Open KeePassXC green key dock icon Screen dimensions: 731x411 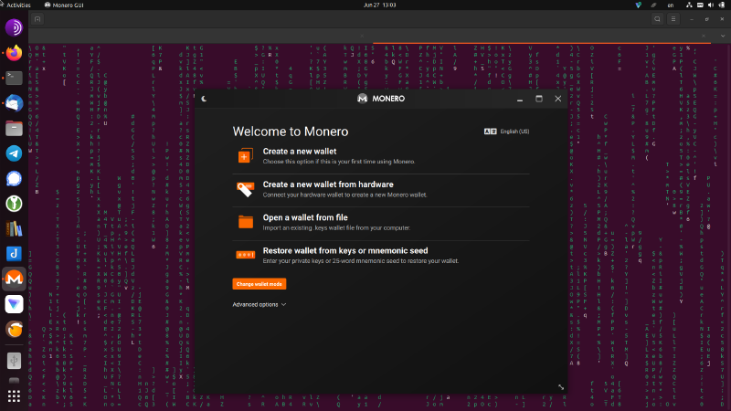14,204
